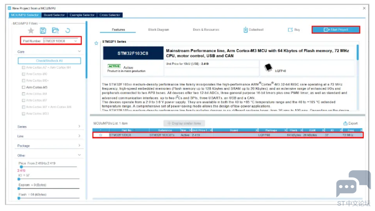Expand the Series filter section

click(79, 127)
